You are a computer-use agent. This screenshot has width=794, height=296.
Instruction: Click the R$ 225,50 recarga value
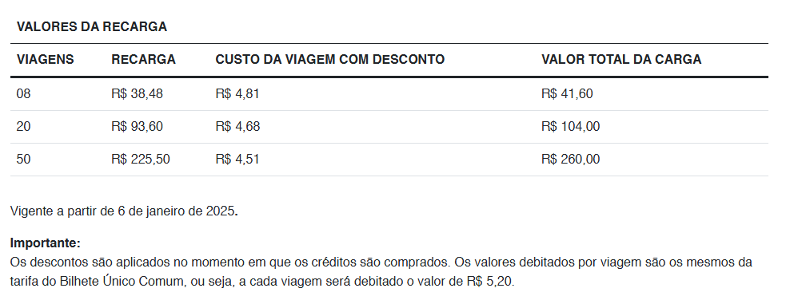(141, 160)
